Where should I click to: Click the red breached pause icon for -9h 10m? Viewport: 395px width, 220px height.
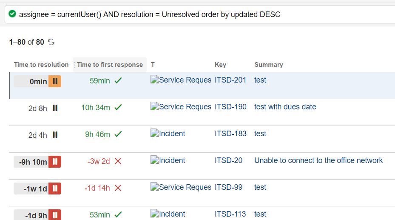tap(55, 162)
